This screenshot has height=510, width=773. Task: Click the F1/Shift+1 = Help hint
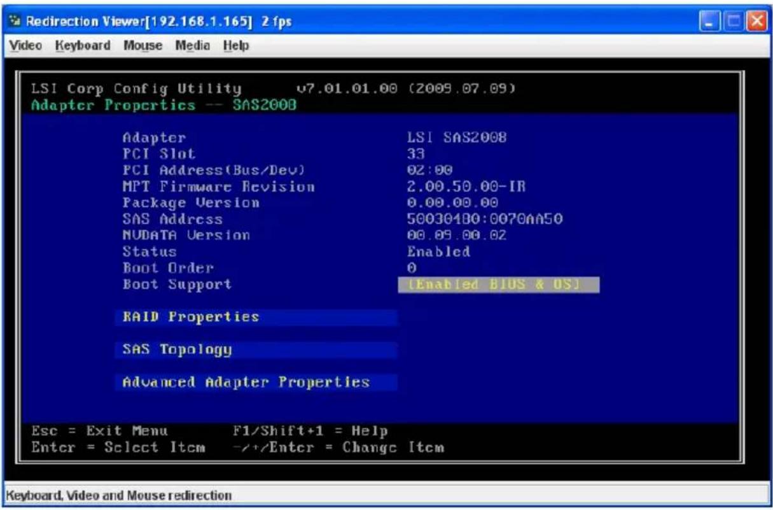311,431
